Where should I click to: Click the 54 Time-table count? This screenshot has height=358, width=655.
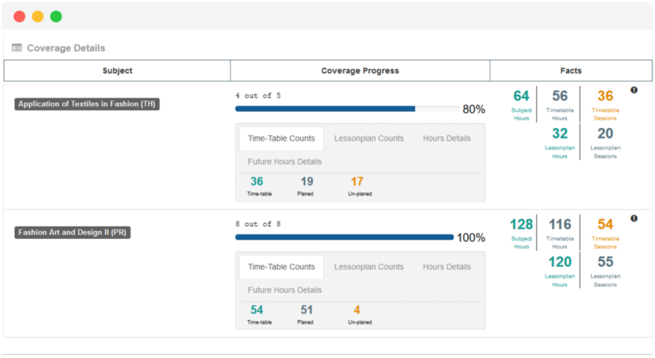(256, 310)
